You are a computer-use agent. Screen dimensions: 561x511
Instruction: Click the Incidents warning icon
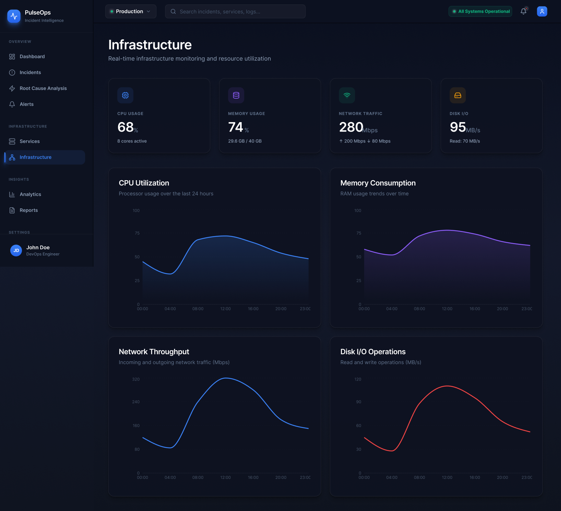pos(12,72)
